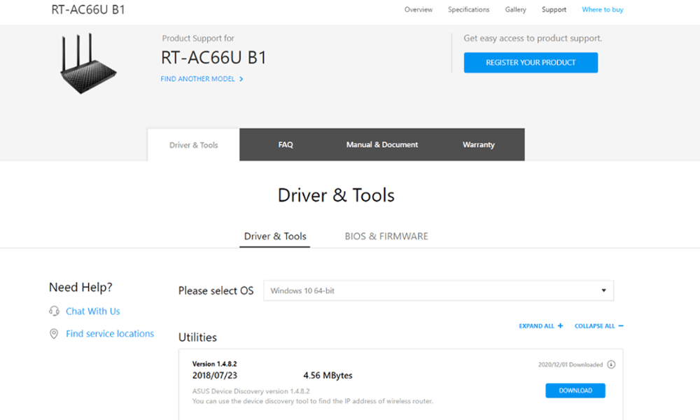Open the Please select OS dropdown arrow
Viewport: 700px width, 420px height.
[x=603, y=290]
